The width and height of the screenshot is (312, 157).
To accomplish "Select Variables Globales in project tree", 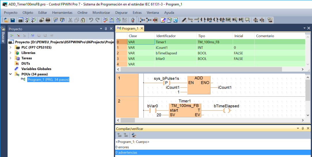I will tap(36, 69).
